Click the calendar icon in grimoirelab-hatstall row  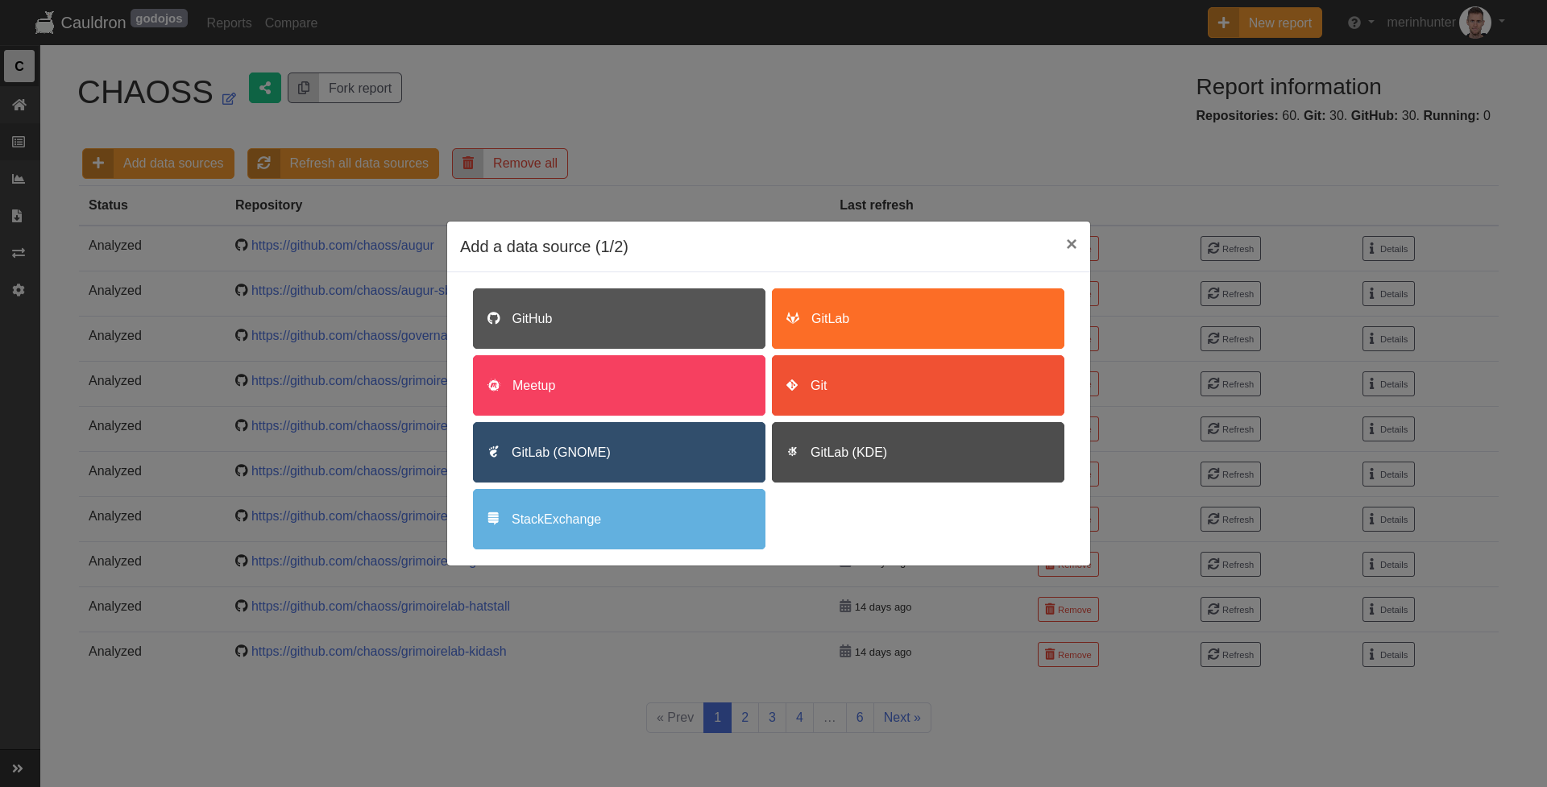(845, 606)
